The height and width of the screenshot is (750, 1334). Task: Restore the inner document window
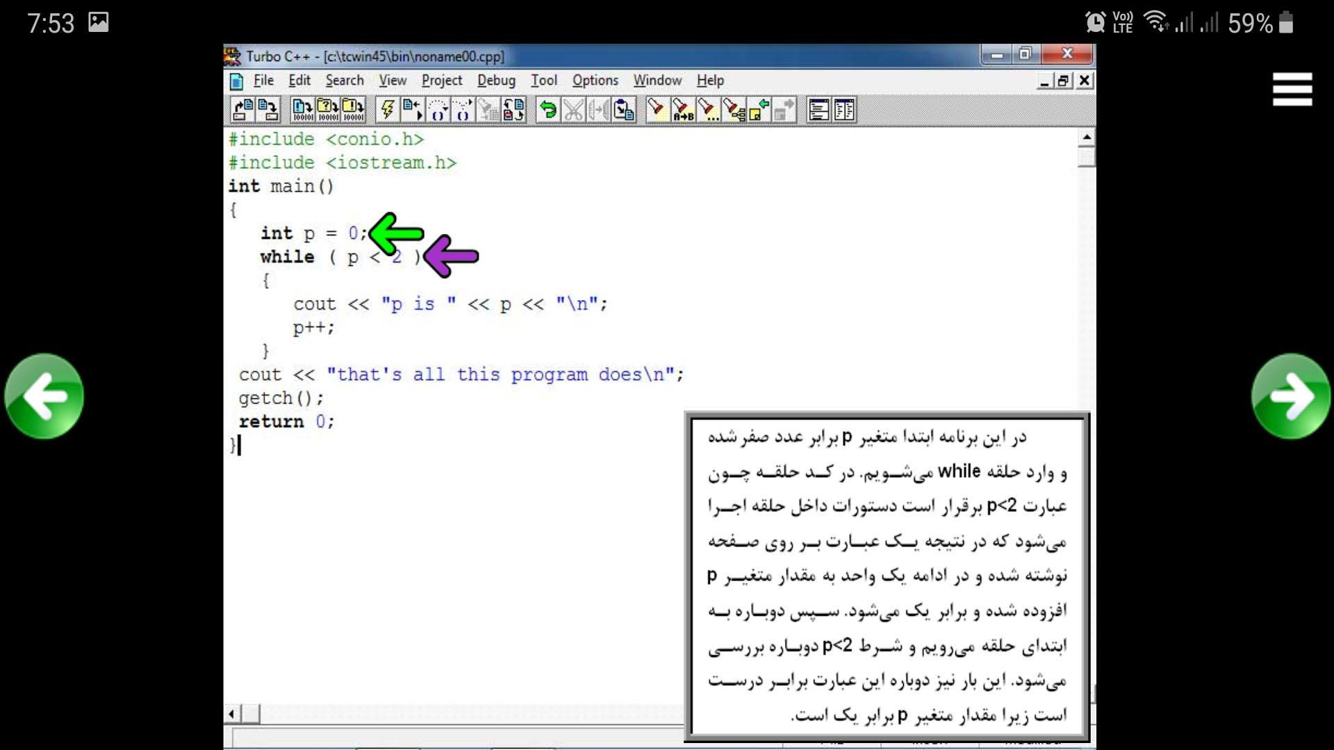pos(1063,81)
